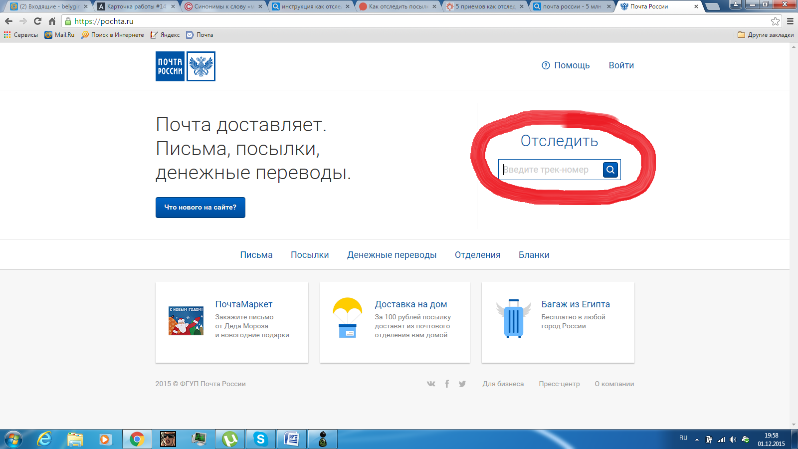Open Internet Explorer from the taskbar
The height and width of the screenshot is (449, 798).
click(x=45, y=440)
